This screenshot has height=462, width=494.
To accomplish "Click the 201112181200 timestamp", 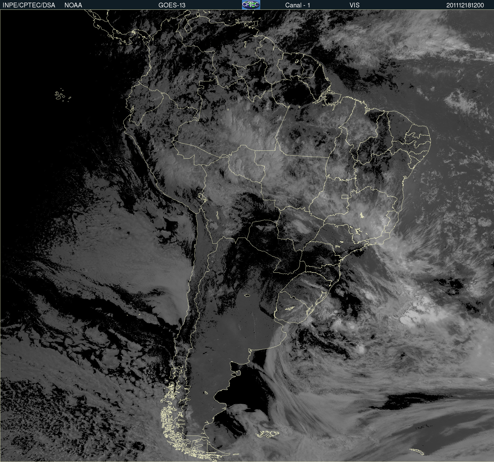I will pos(465,5).
